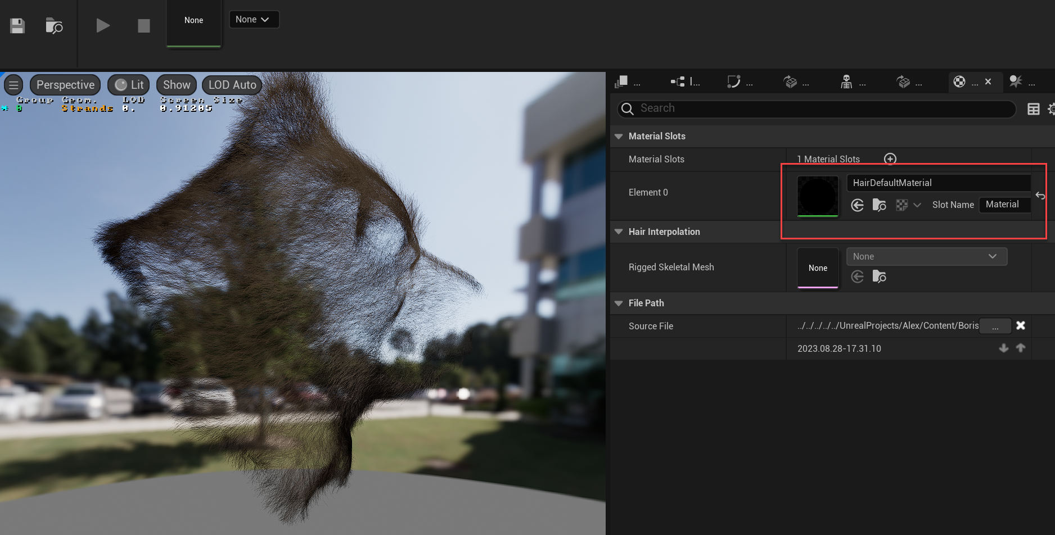The width and height of the screenshot is (1055, 535).
Task: Open the viewport hamburger options menu
Action: [13, 85]
